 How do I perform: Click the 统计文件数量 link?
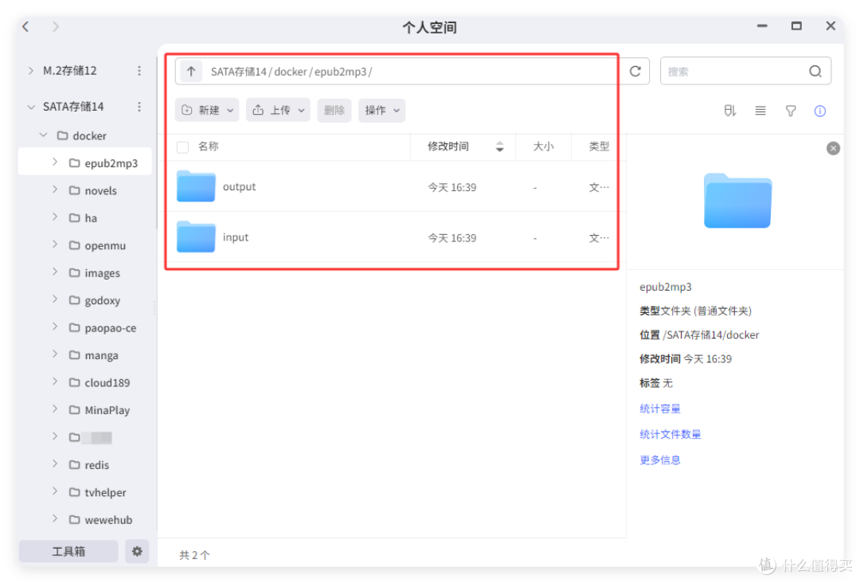click(x=670, y=434)
